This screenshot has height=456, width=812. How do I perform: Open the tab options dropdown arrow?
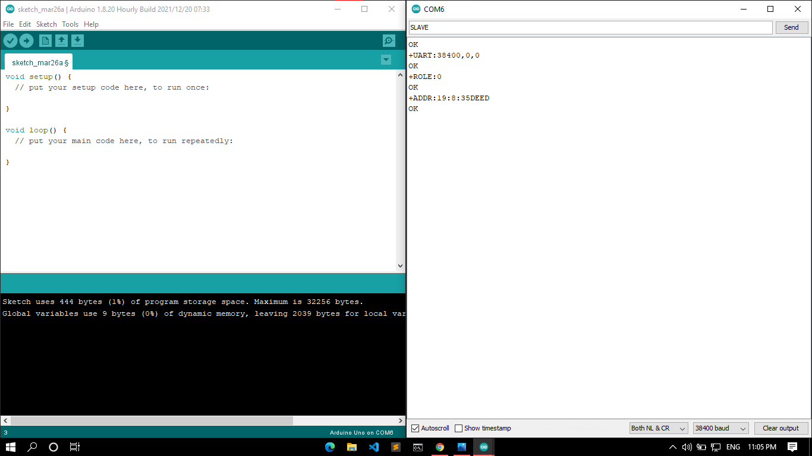(386, 59)
